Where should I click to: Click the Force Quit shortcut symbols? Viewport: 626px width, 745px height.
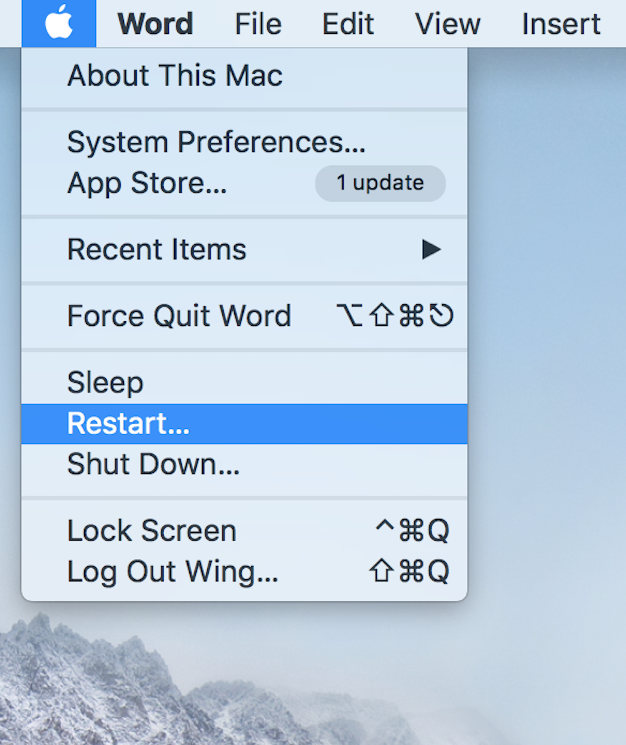pos(395,316)
